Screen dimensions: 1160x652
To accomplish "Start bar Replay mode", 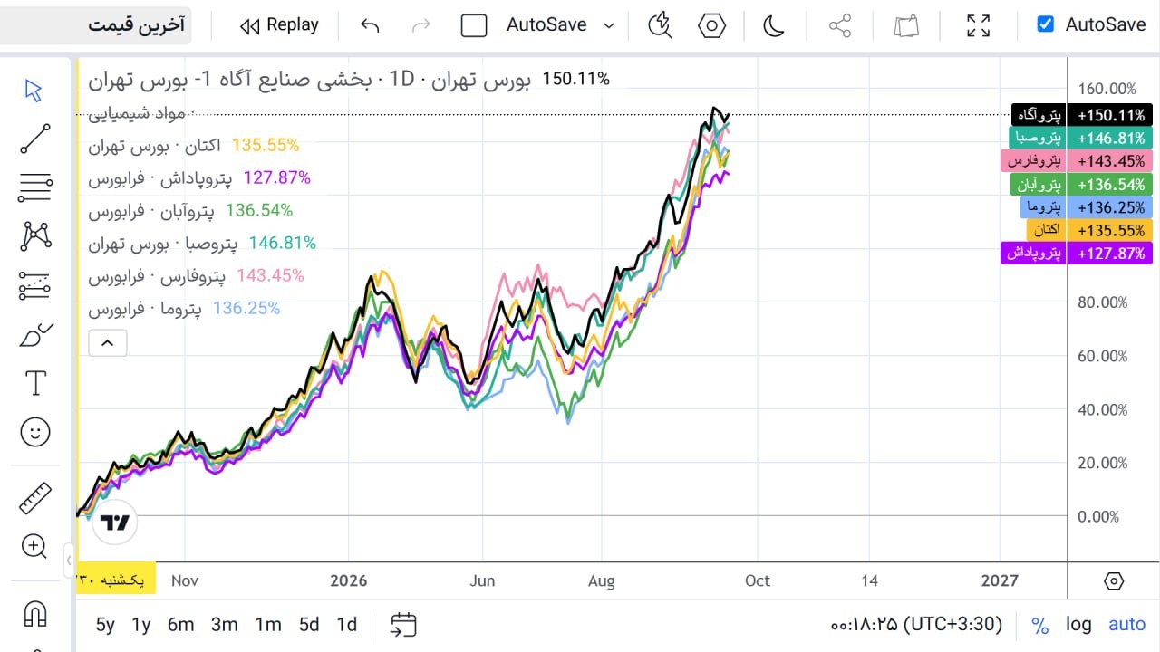I will [x=279, y=25].
